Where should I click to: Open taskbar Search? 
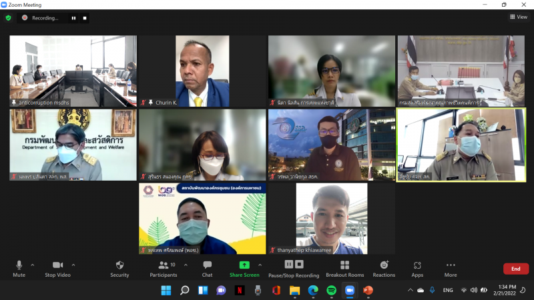[x=185, y=290]
